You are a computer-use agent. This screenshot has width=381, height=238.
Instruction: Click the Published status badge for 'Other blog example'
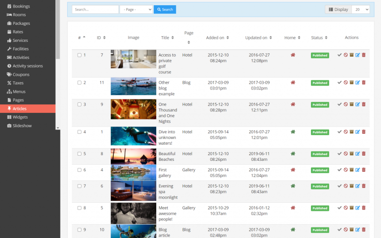click(320, 83)
